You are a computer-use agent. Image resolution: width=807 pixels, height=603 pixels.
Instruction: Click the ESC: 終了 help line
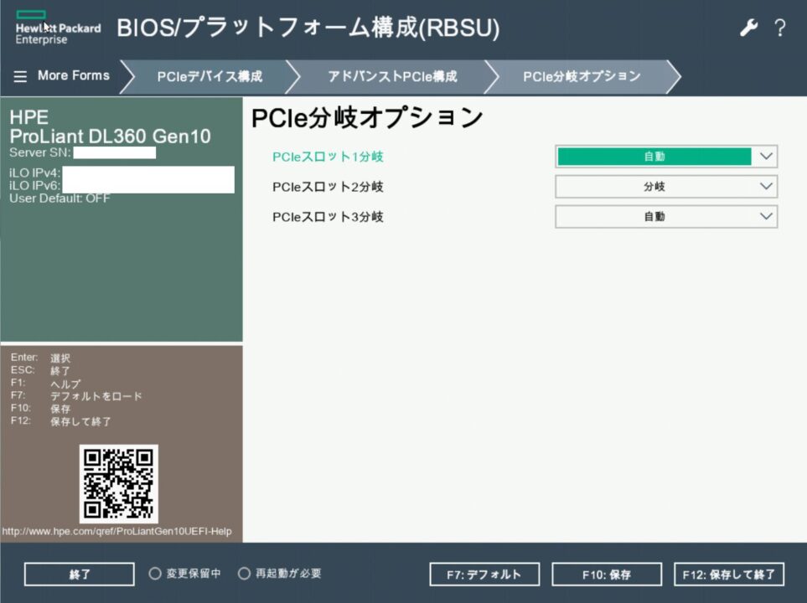click(40, 370)
